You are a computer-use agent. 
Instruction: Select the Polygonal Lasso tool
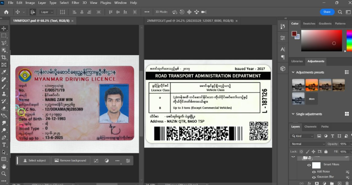click(x=4, y=43)
